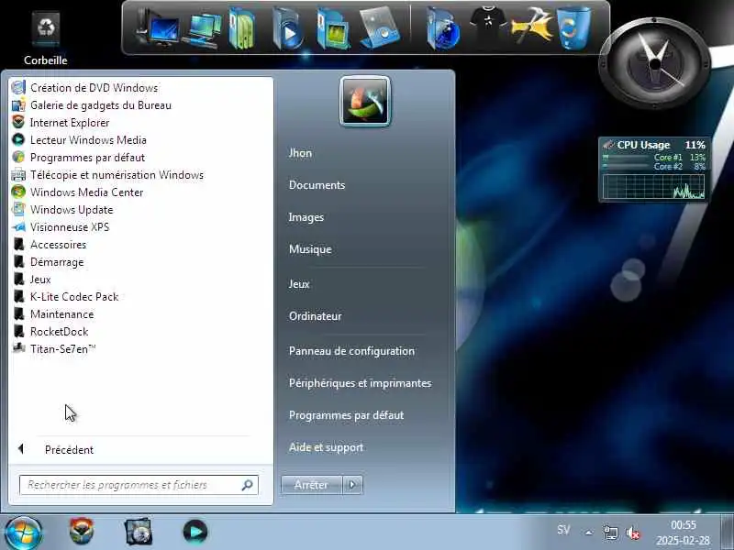The image size is (734, 550).
Task: Open the Internet Explorer taskbar icon
Action: 82,532
